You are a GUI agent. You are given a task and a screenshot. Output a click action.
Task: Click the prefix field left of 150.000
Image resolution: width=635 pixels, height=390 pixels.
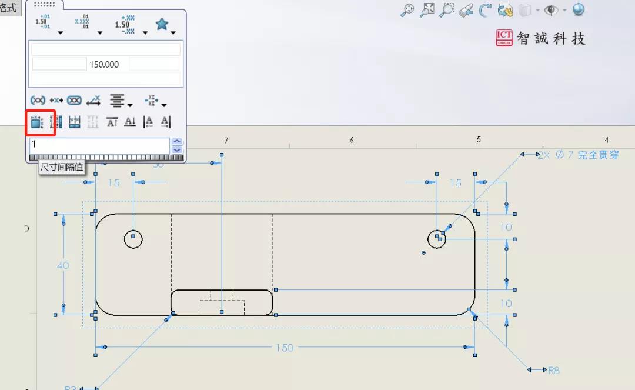pos(59,64)
